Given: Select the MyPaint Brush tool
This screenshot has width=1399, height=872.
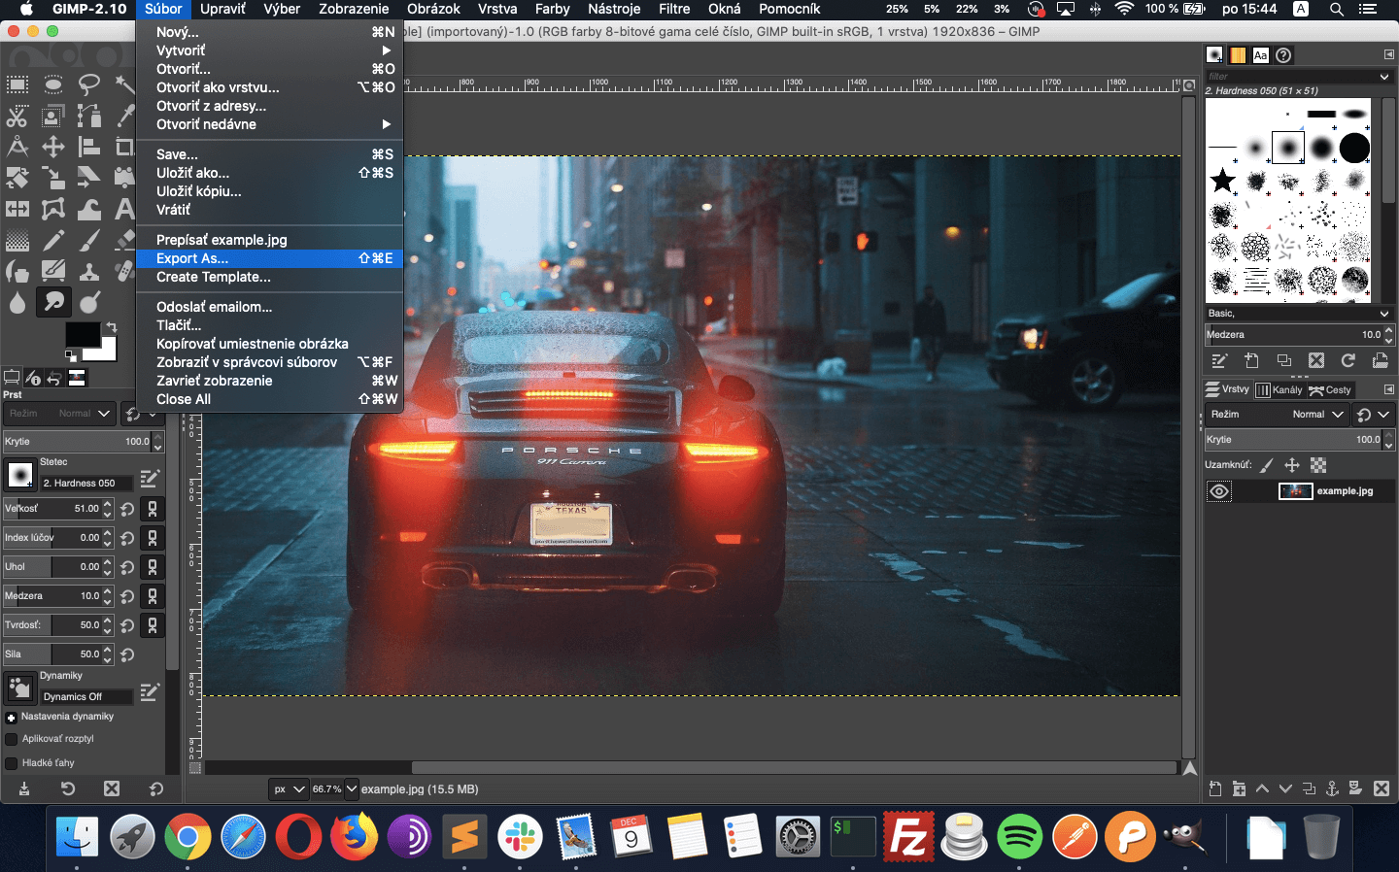Looking at the screenshot, I should [53, 271].
